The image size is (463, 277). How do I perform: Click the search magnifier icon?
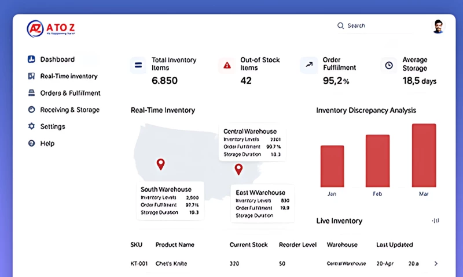coord(340,25)
